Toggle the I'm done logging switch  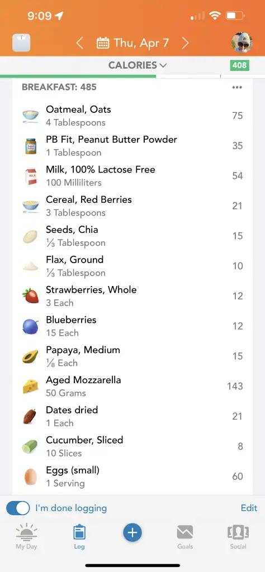[18, 508]
